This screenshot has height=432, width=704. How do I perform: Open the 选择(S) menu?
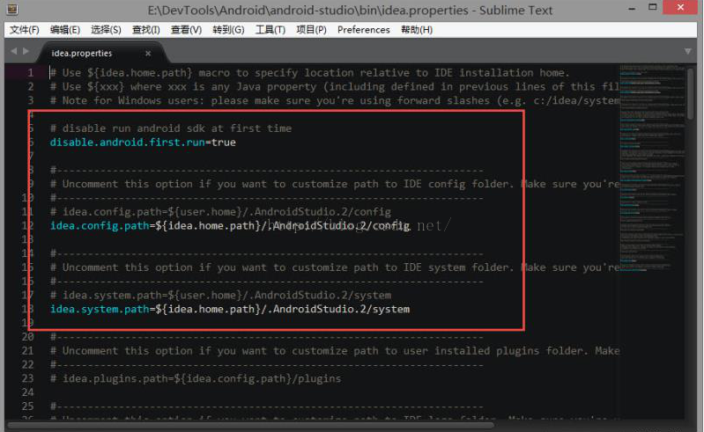click(106, 30)
